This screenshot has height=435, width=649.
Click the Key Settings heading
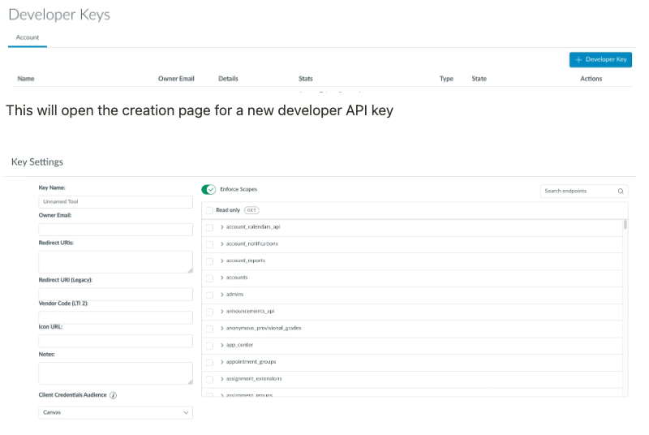pos(37,162)
